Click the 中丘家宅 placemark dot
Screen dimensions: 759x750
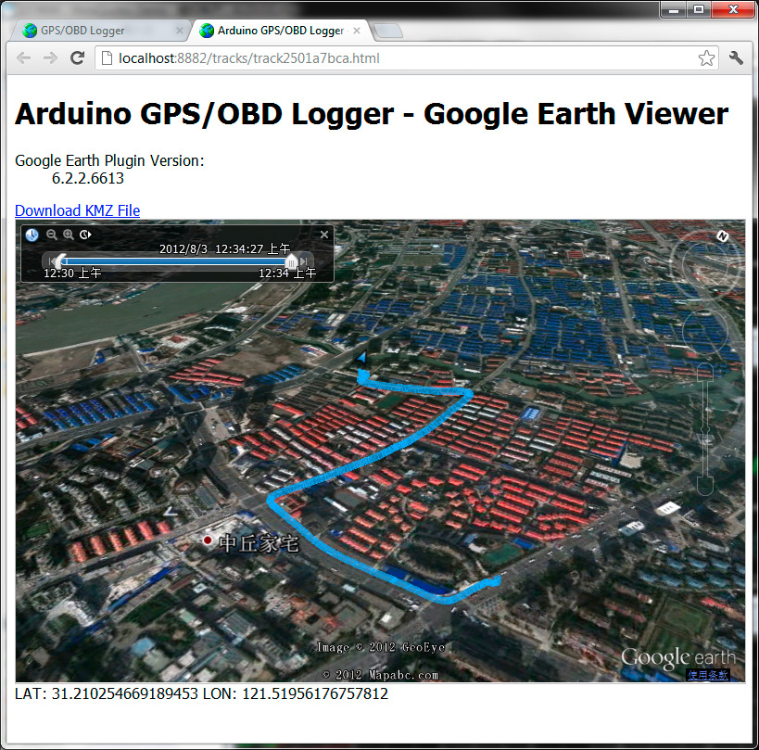(208, 540)
